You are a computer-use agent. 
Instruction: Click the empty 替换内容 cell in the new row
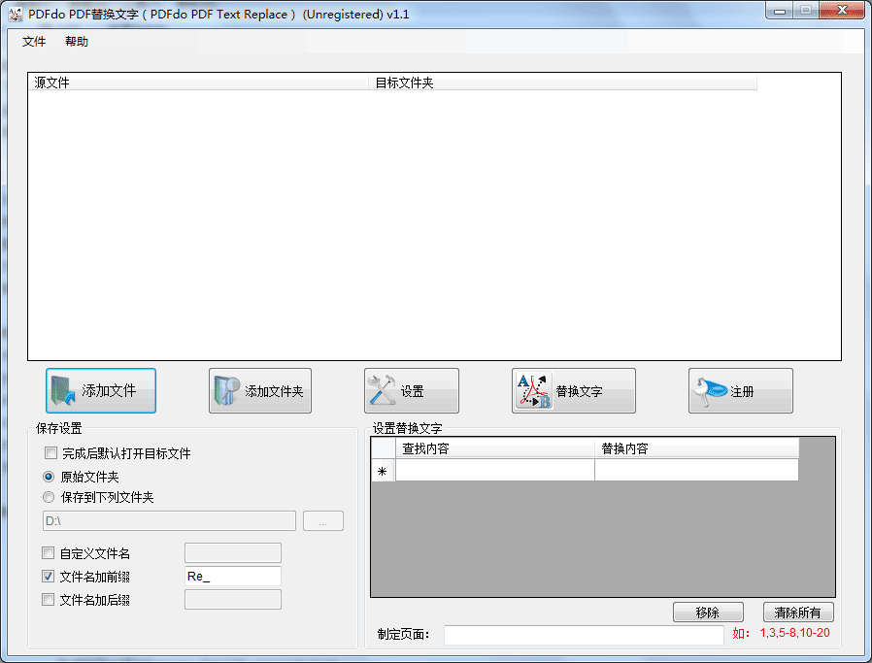point(696,470)
